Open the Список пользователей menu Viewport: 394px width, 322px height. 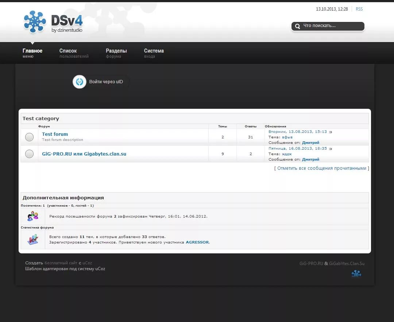74,53
